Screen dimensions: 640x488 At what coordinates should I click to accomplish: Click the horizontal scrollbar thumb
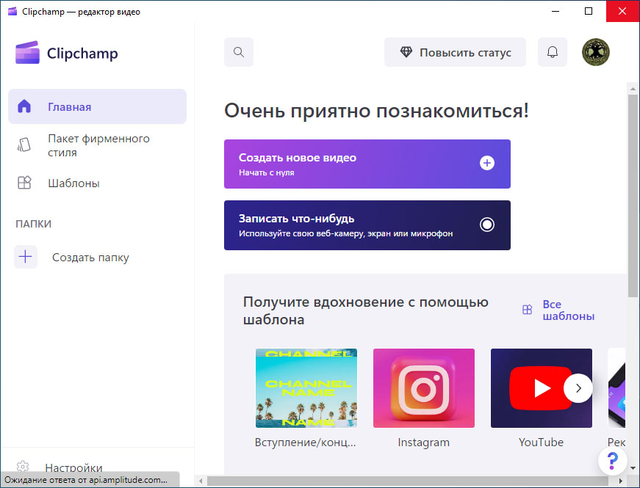pyautogui.click(x=407, y=481)
